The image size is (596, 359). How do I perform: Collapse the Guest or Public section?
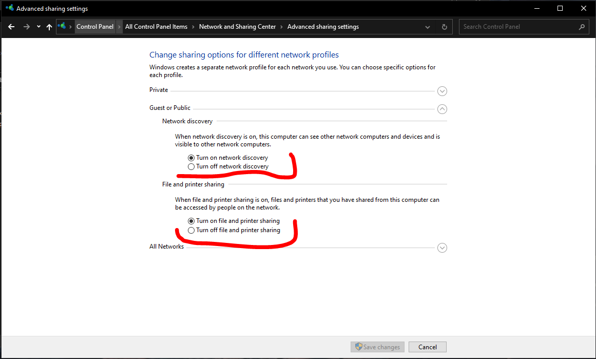pos(442,109)
